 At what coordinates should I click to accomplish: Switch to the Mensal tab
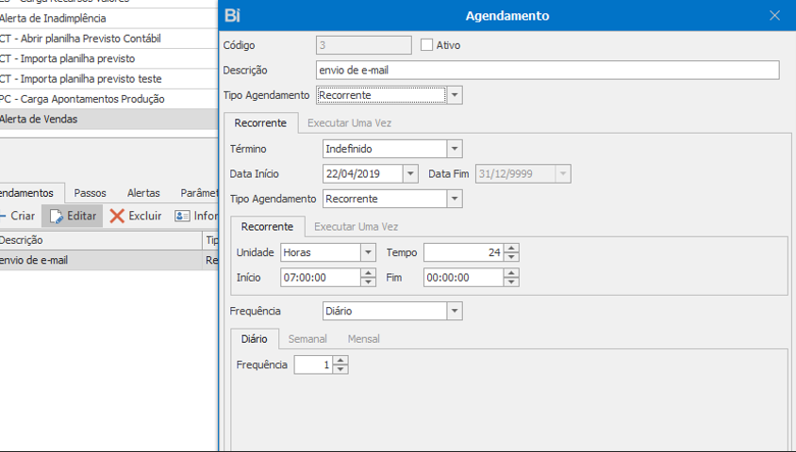364,339
